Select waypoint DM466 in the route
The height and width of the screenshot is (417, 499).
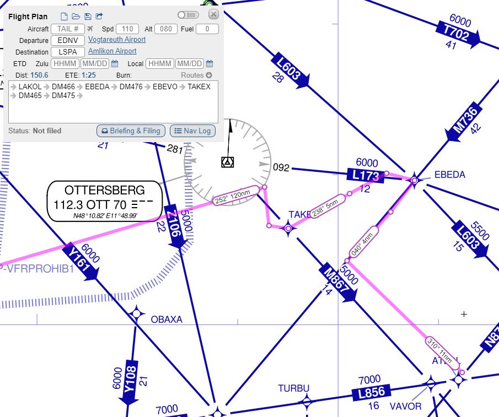[63, 87]
